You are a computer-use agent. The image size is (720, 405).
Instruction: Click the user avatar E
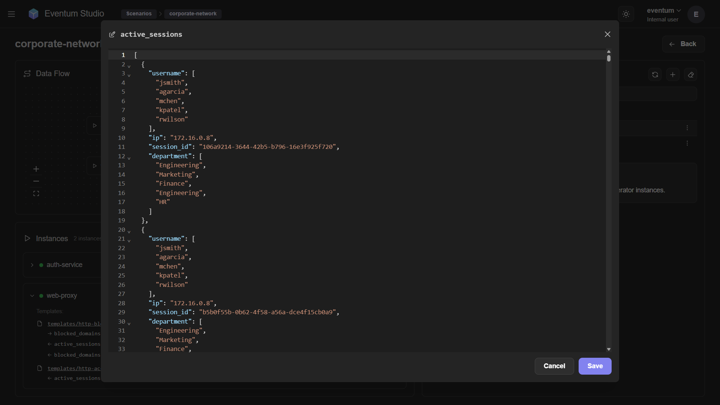pyautogui.click(x=696, y=14)
